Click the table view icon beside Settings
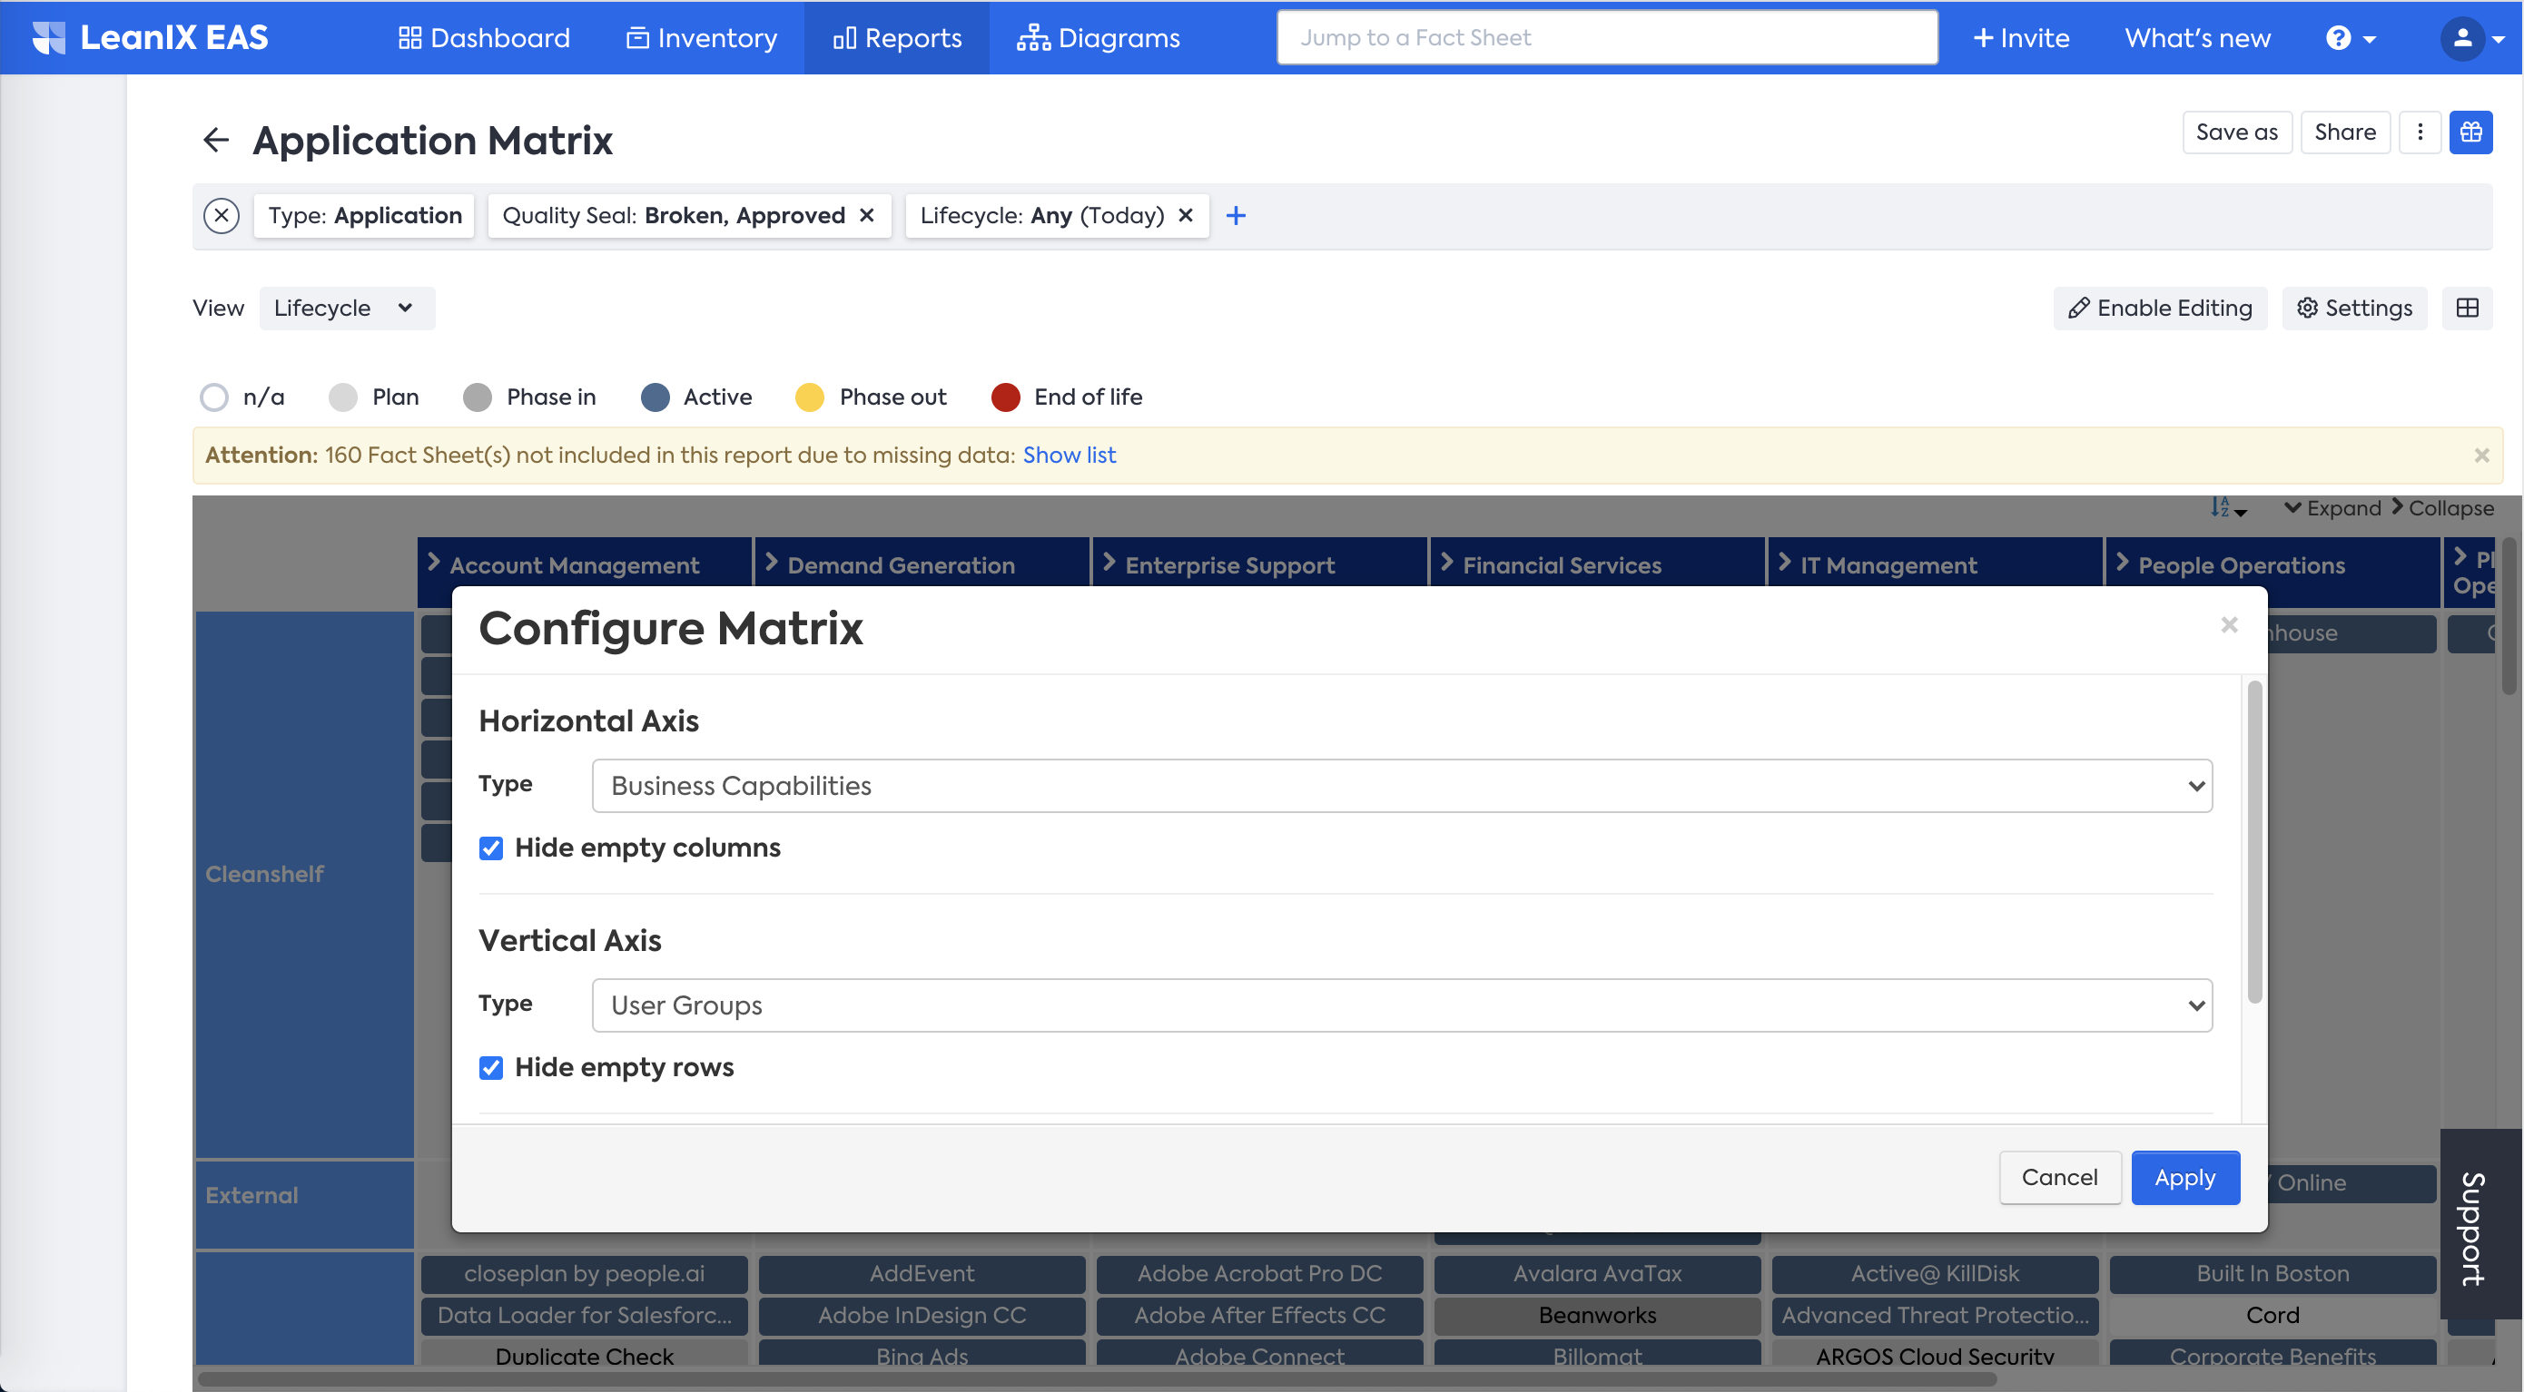The image size is (2524, 1392). pyautogui.click(x=2467, y=309)
